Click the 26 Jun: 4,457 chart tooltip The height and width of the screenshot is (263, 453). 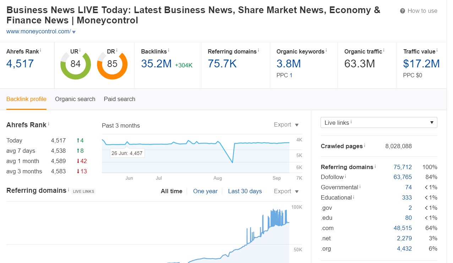coord(127,153)
